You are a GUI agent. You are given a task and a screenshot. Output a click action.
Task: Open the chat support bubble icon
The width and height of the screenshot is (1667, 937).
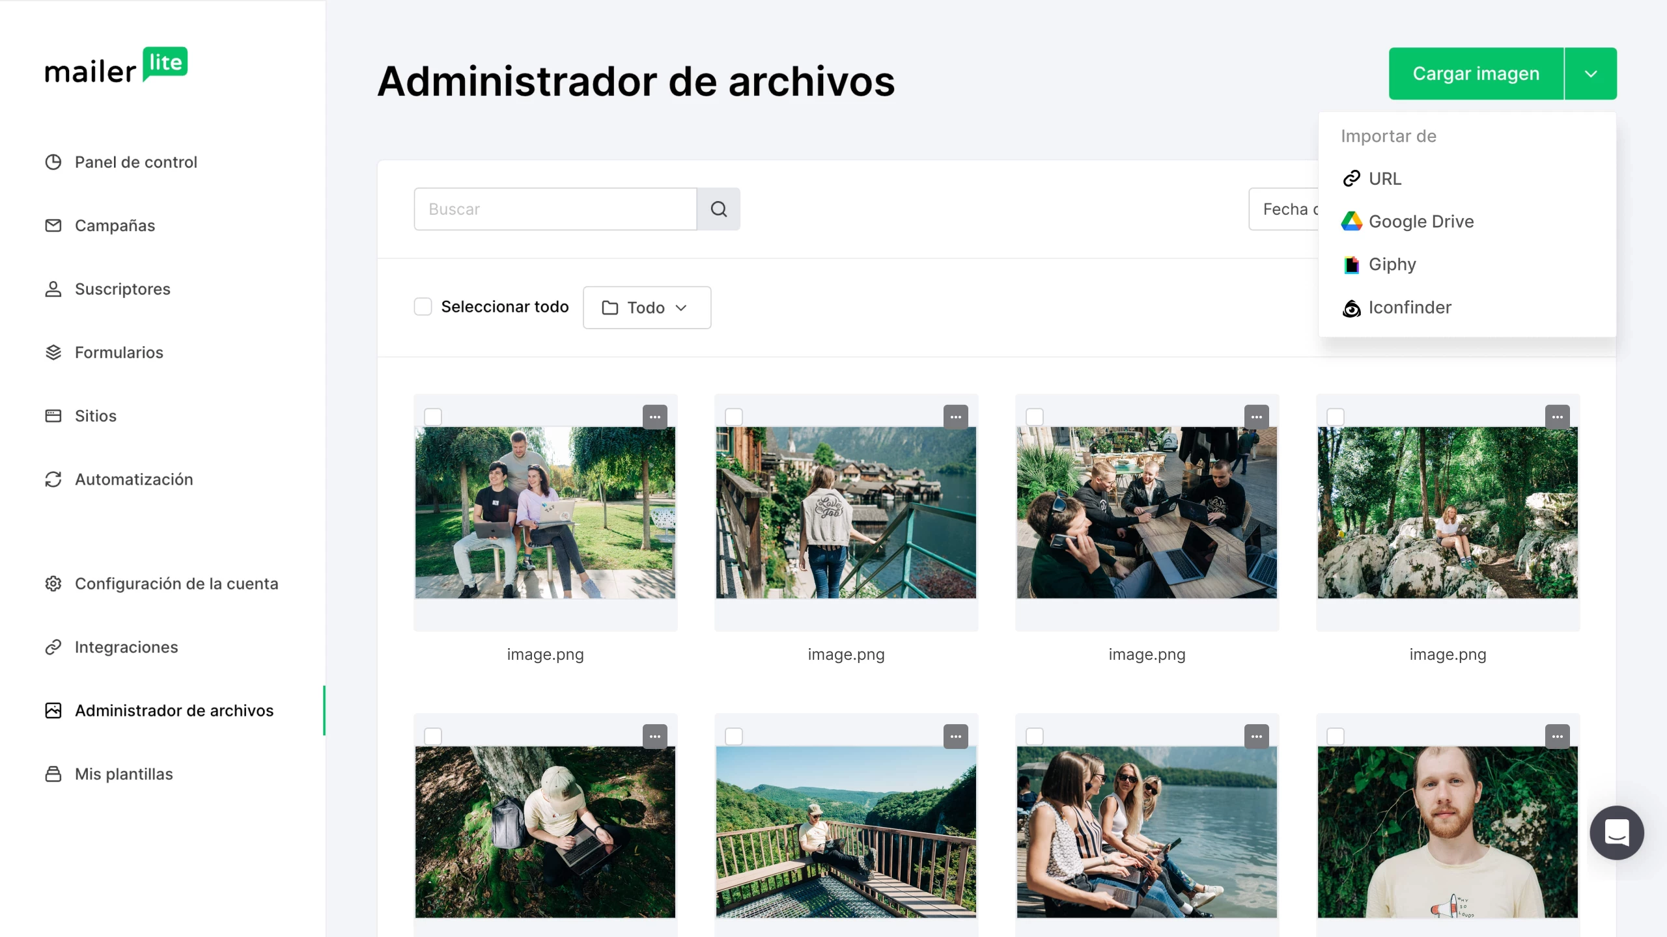1616,832
